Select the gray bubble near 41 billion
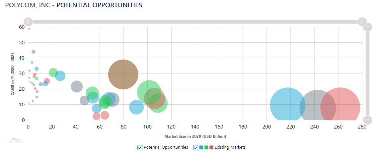 (77, 86)
